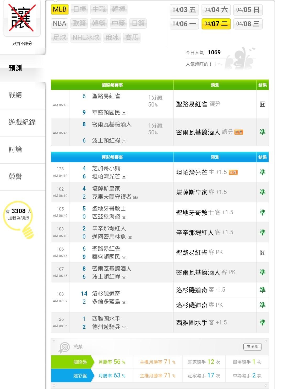Click the orange 主推 badge on 密爾瓦基釀酒人
The width and height of the screenshot is (283, 389).
coord(238,132)
